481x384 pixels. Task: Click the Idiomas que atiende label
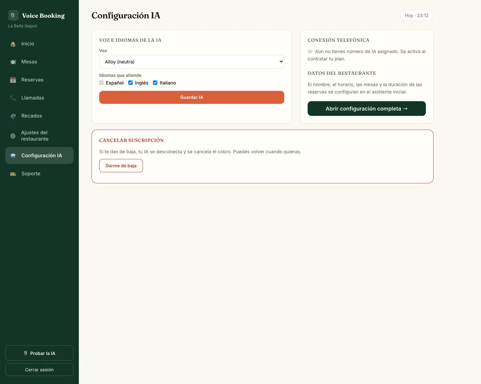120,75
